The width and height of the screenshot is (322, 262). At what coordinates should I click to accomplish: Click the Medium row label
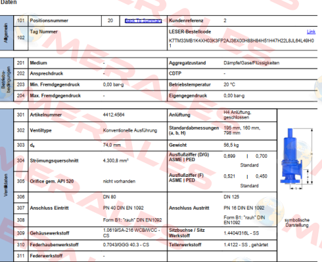pyautogui.click(x=38, y=63)
